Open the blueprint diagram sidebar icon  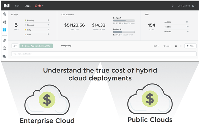(x=4, y=22)
